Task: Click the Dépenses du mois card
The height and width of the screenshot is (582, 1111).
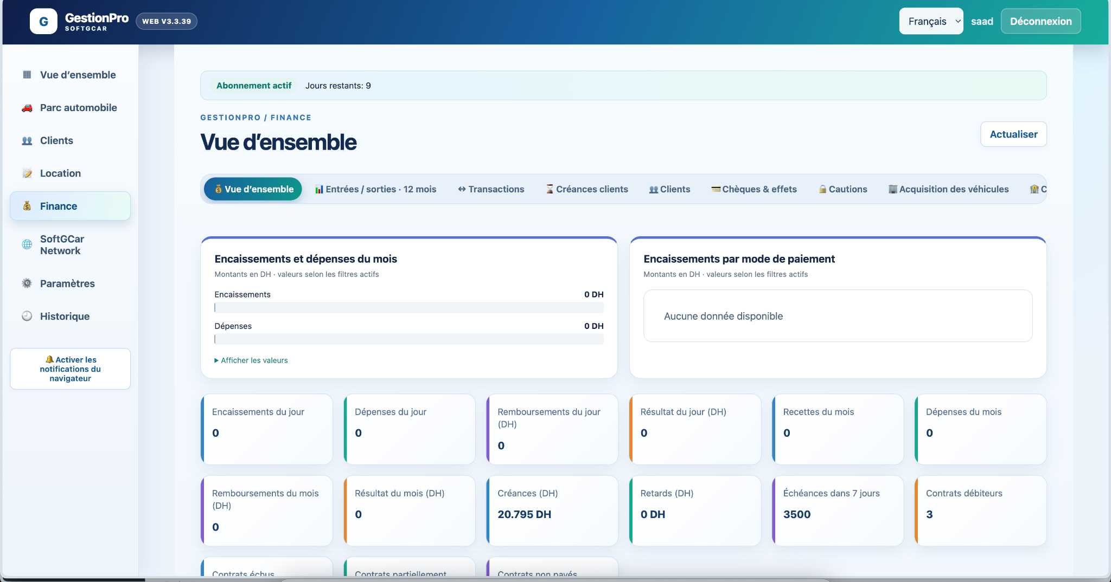Action: point(980,429)
